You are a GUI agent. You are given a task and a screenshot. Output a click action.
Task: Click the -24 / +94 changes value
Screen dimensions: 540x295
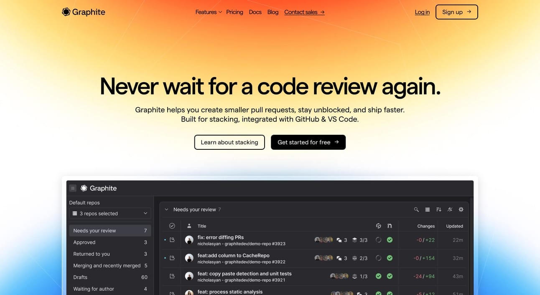tap(424, 276)
